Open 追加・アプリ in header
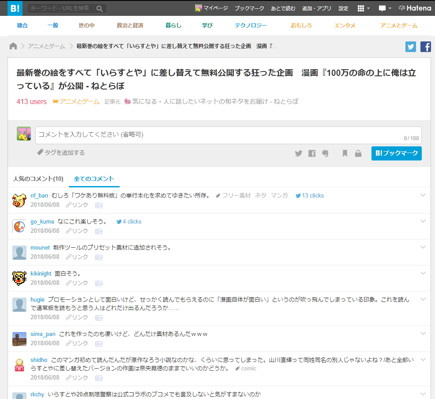The height and width of the screenshot is (399, 435). click(317, 8)
